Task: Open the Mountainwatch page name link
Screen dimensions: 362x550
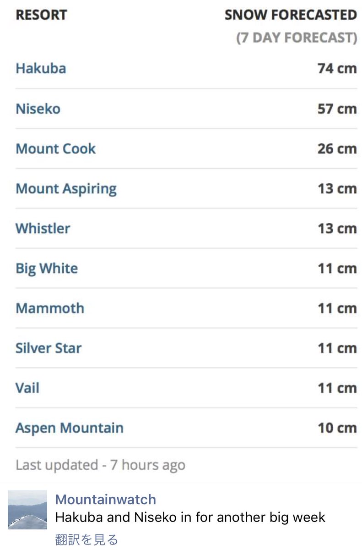Action: point(105,499)
